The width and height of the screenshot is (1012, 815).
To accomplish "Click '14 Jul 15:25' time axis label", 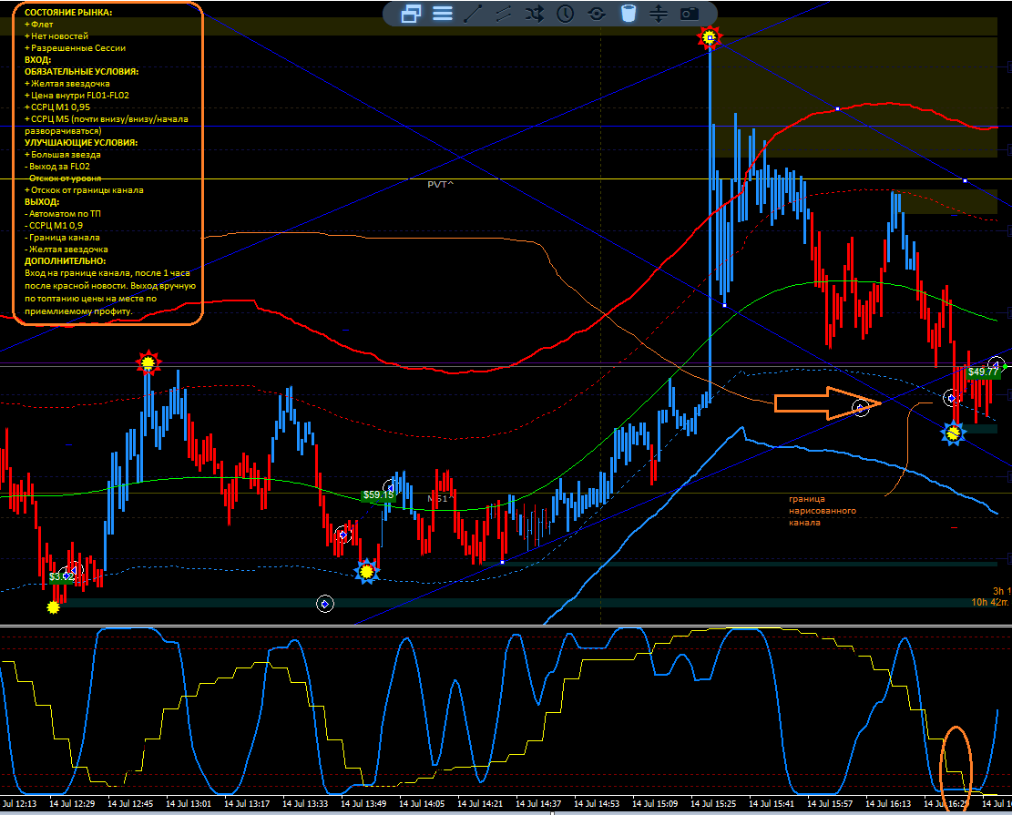I will [713, 803].
